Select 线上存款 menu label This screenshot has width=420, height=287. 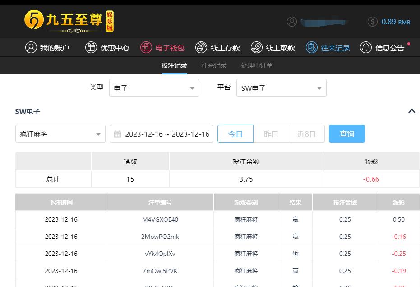[x=225, y=48]
